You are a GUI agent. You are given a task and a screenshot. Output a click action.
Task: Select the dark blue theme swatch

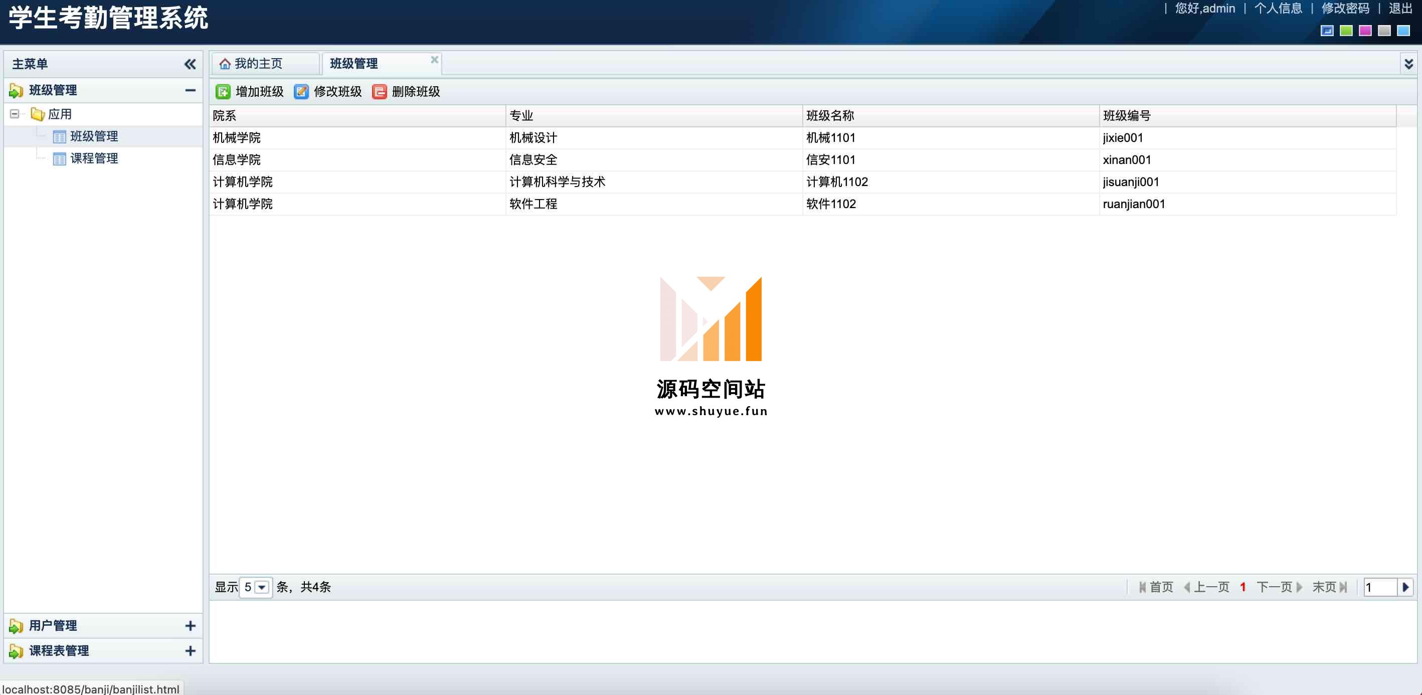(1327, 31)
